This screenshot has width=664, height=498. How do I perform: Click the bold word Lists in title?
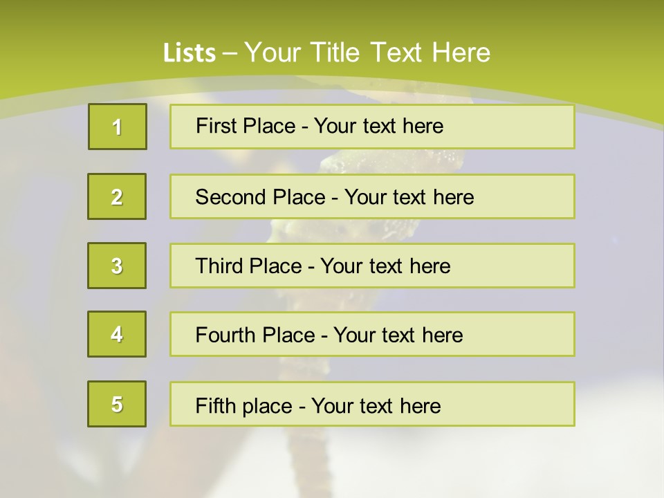point(190,53)
